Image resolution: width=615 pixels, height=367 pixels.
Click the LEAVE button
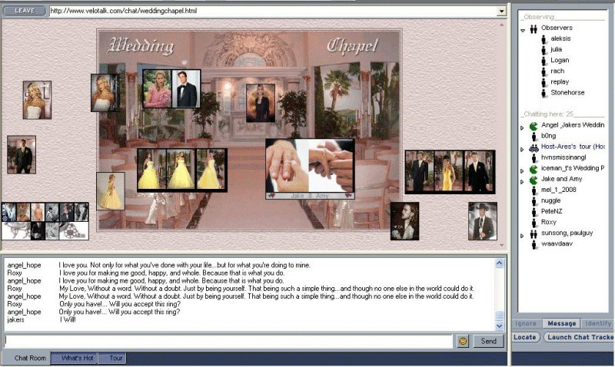pyautogui.click(x=24, y=12)
